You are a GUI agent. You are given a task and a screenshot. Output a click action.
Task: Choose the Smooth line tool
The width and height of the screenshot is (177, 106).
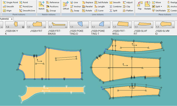tap(115, 2)
